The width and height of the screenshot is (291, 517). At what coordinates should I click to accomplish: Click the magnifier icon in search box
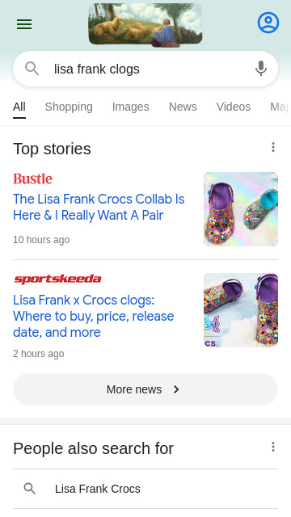[32, 69]
